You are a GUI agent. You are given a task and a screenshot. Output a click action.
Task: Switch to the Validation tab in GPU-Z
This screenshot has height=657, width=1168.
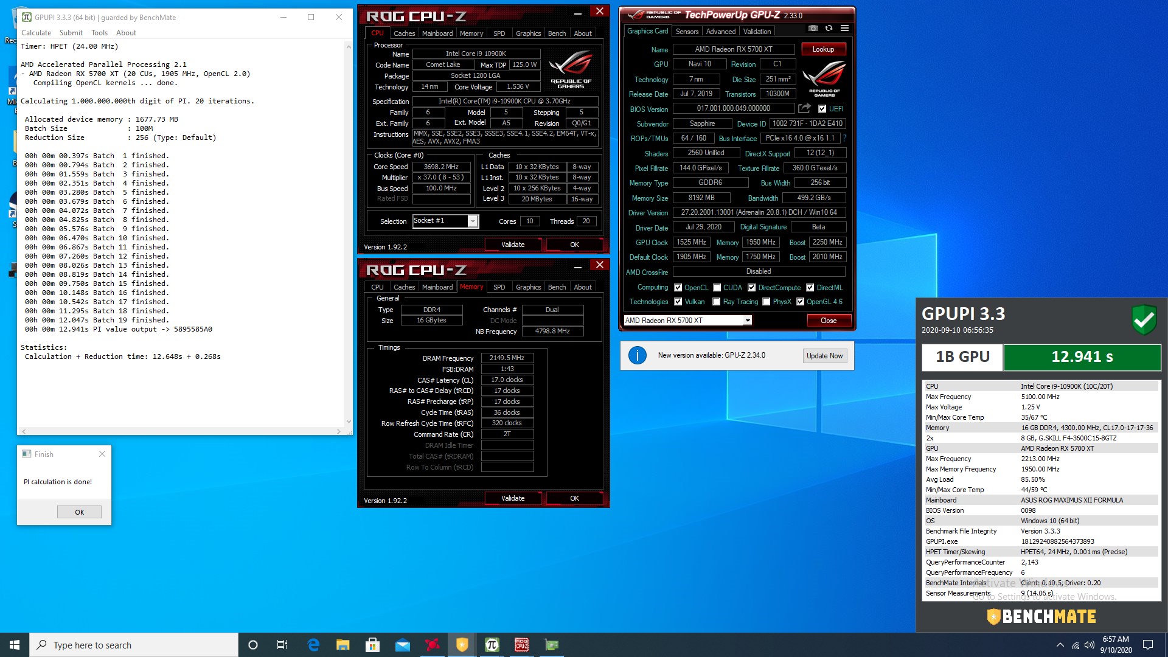click(757, 32)
